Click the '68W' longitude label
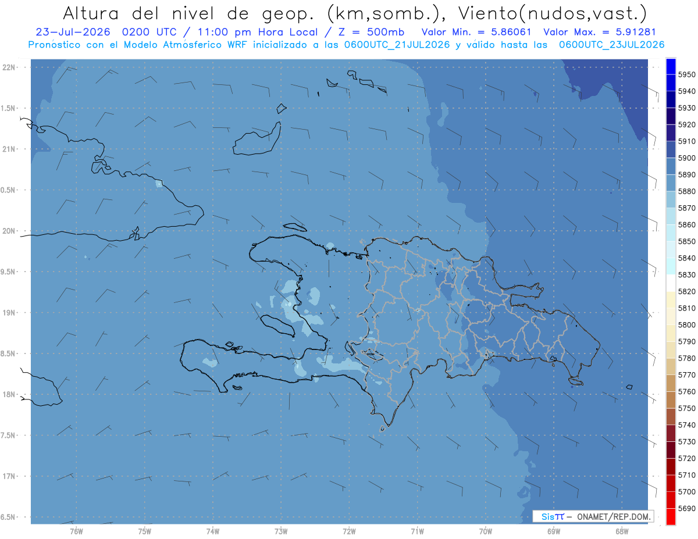The image size is (698, 539). 622,531
